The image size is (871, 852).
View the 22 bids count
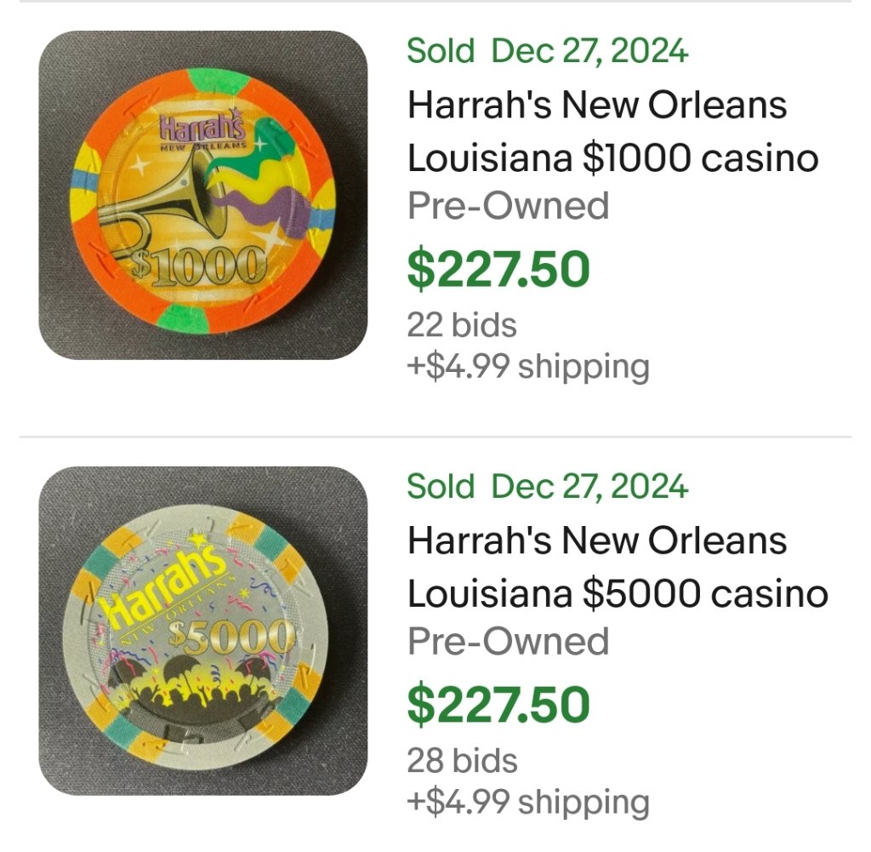[461, 324]
